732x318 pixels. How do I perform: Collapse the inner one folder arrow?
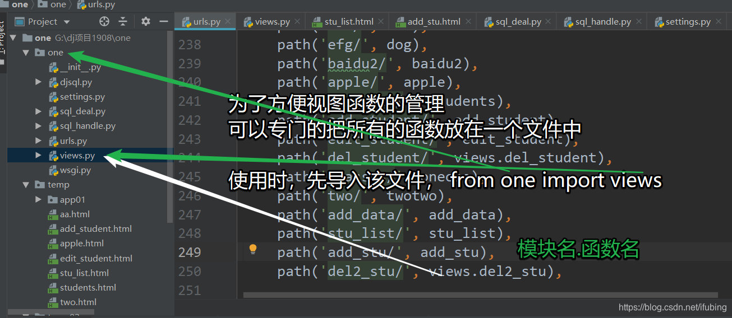(x=25, y=53)
